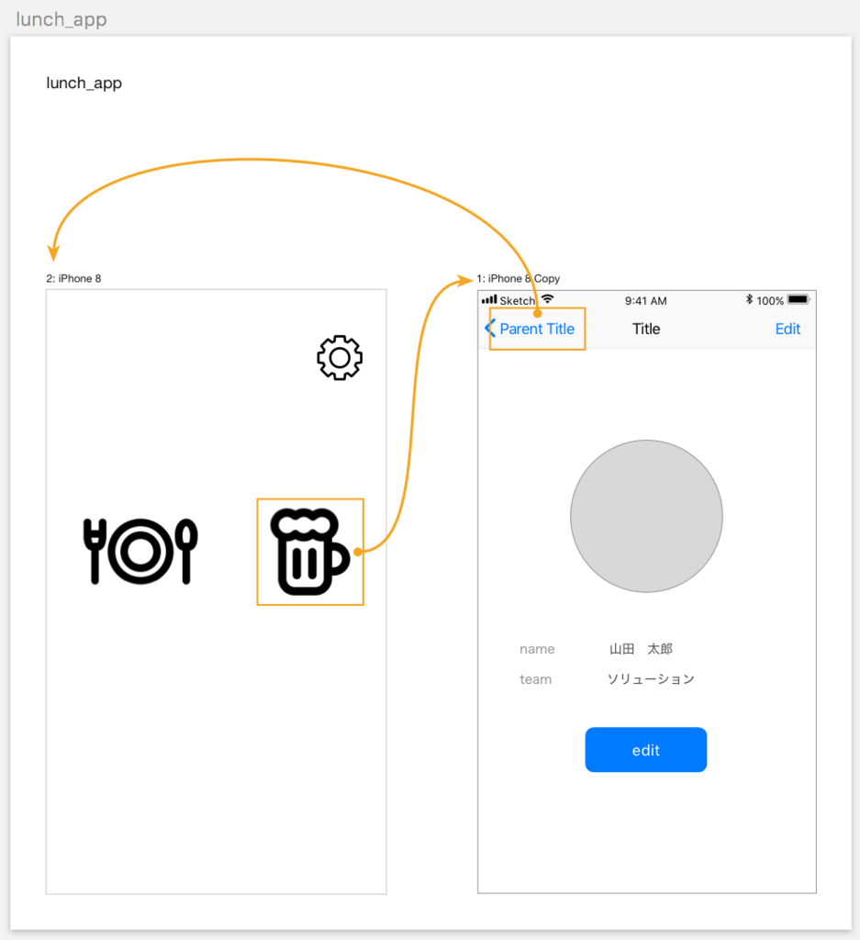
Task: Click Edit in the navigation bar
Action: tap(787, 329)
